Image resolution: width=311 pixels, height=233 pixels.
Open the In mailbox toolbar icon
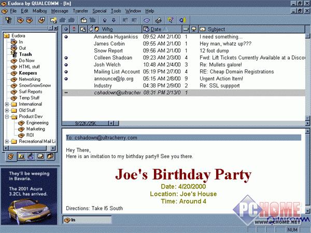click(20, 20)
